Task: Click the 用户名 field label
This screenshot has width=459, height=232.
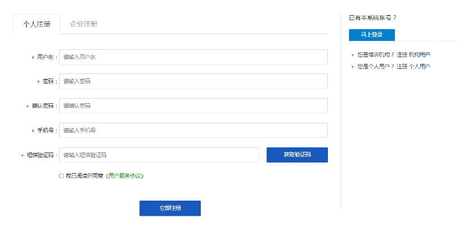Action: point(46,57)
